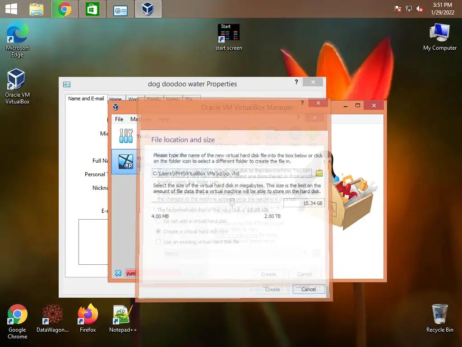Click the File location and size heading

point(183,140)
